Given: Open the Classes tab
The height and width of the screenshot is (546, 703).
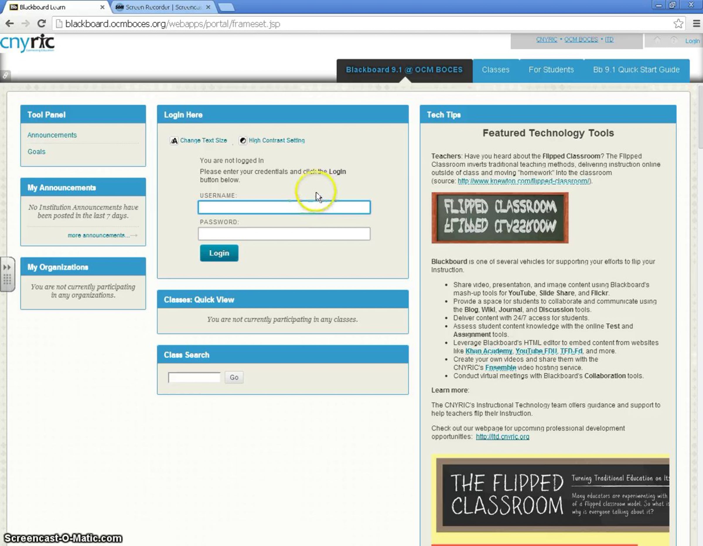Looking at the screenshot, I should tap(496, 70).
